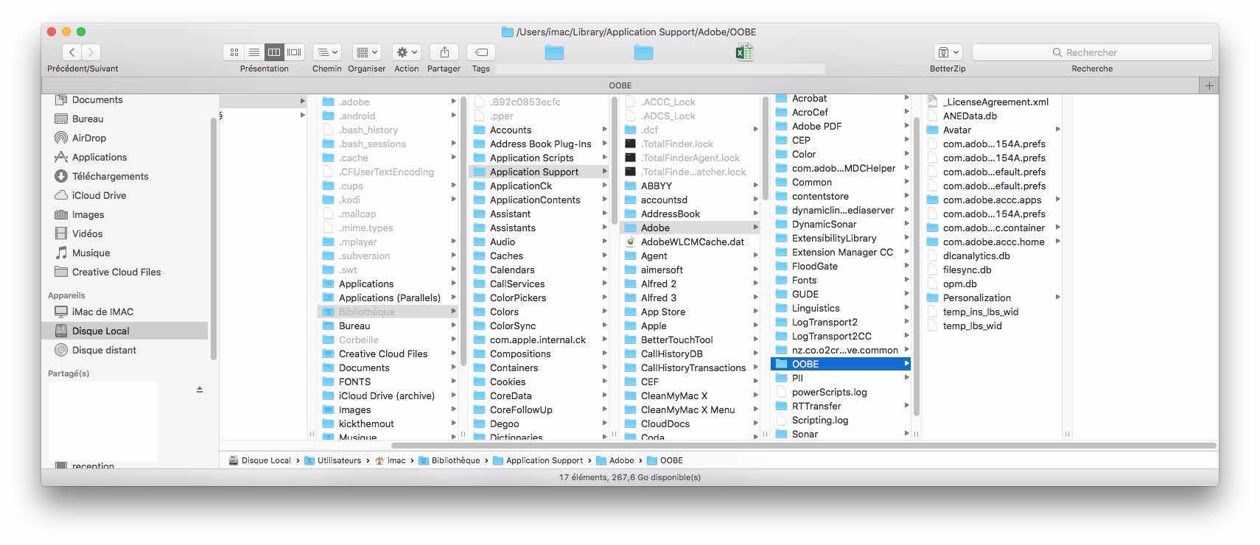Go forward with the Next arrow
The width and height of the screenshot is (1260, 545).
click(x=91, y=52)
